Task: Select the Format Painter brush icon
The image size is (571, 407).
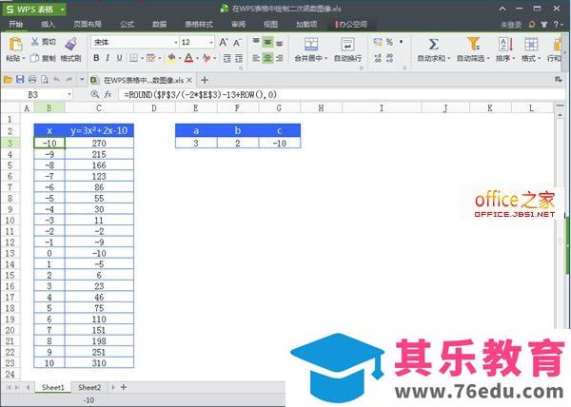Action: [x=71, y=44]
